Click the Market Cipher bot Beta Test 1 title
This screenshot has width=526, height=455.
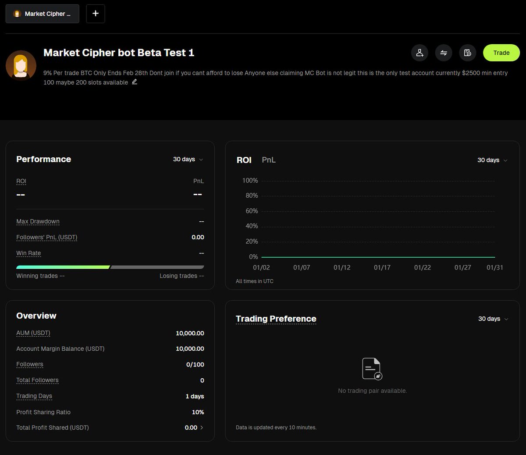pyautogui.click(x=119, y=53)
